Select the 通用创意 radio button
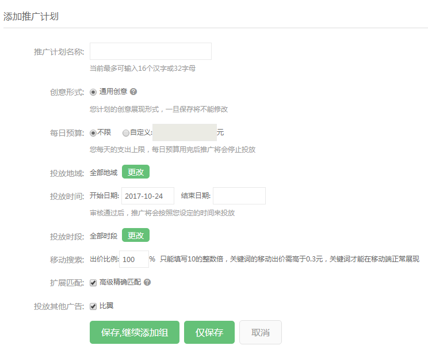 click(x=93, y=92)
